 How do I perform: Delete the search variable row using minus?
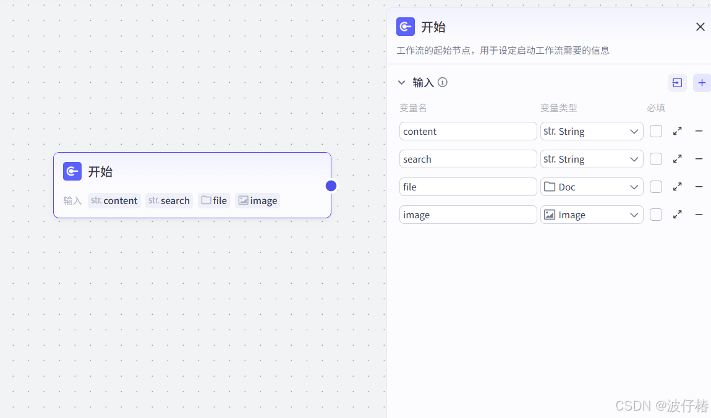coord(699,159)
